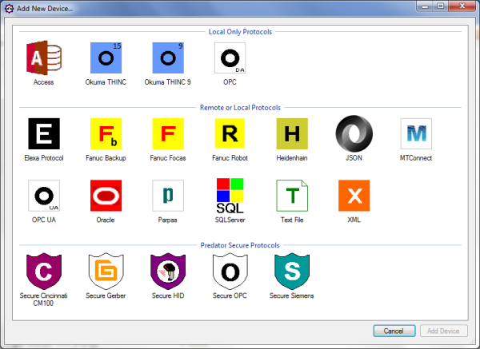The image size is (480, 349).
Task: Pick the OPC UA icon
Action: pyautogui.click(x=43, y=196)
